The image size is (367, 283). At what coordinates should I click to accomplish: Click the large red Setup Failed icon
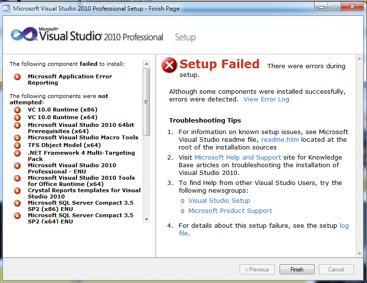click(169, 65)
